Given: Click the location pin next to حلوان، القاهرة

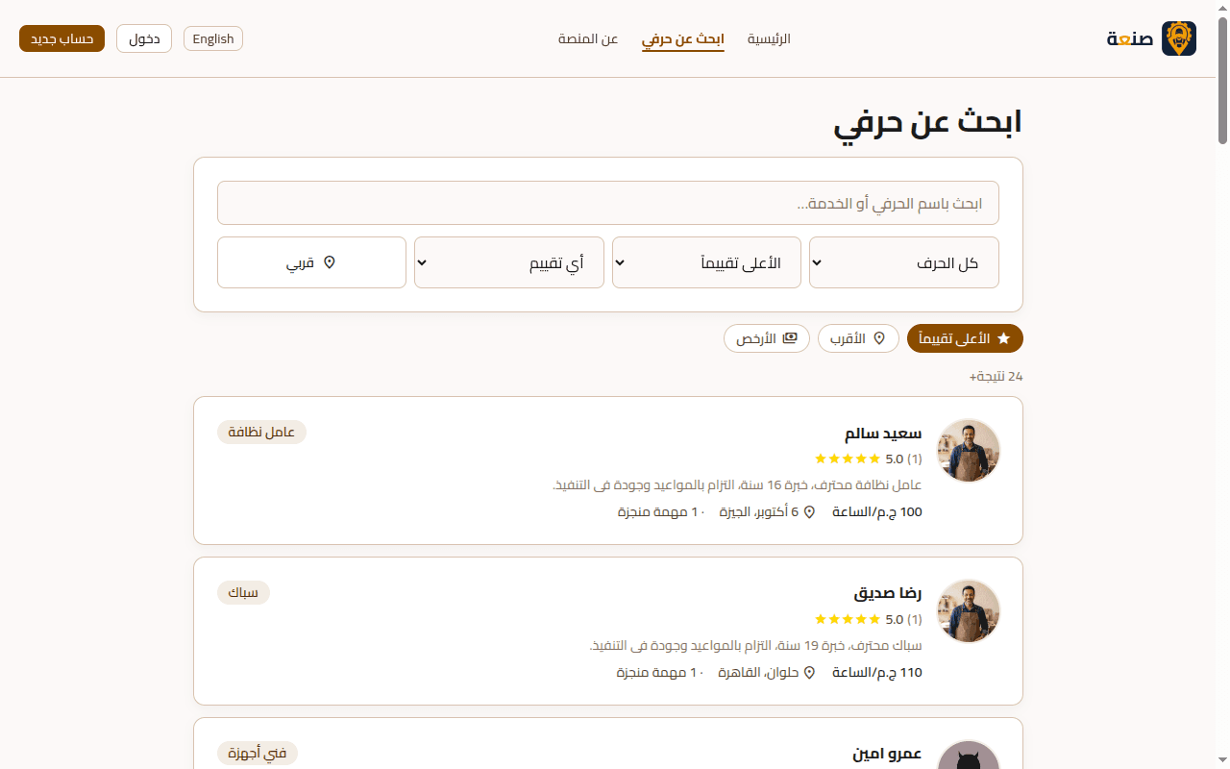Looking at the screenshot, I should click(x=809, y=673).
